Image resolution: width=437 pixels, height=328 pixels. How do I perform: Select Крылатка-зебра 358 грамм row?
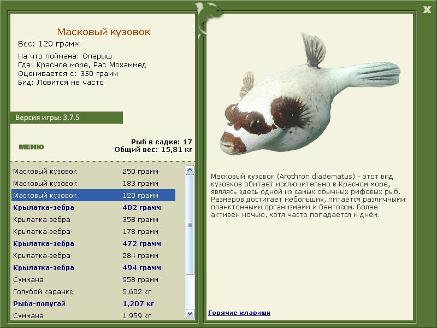(x=93, y=219)
